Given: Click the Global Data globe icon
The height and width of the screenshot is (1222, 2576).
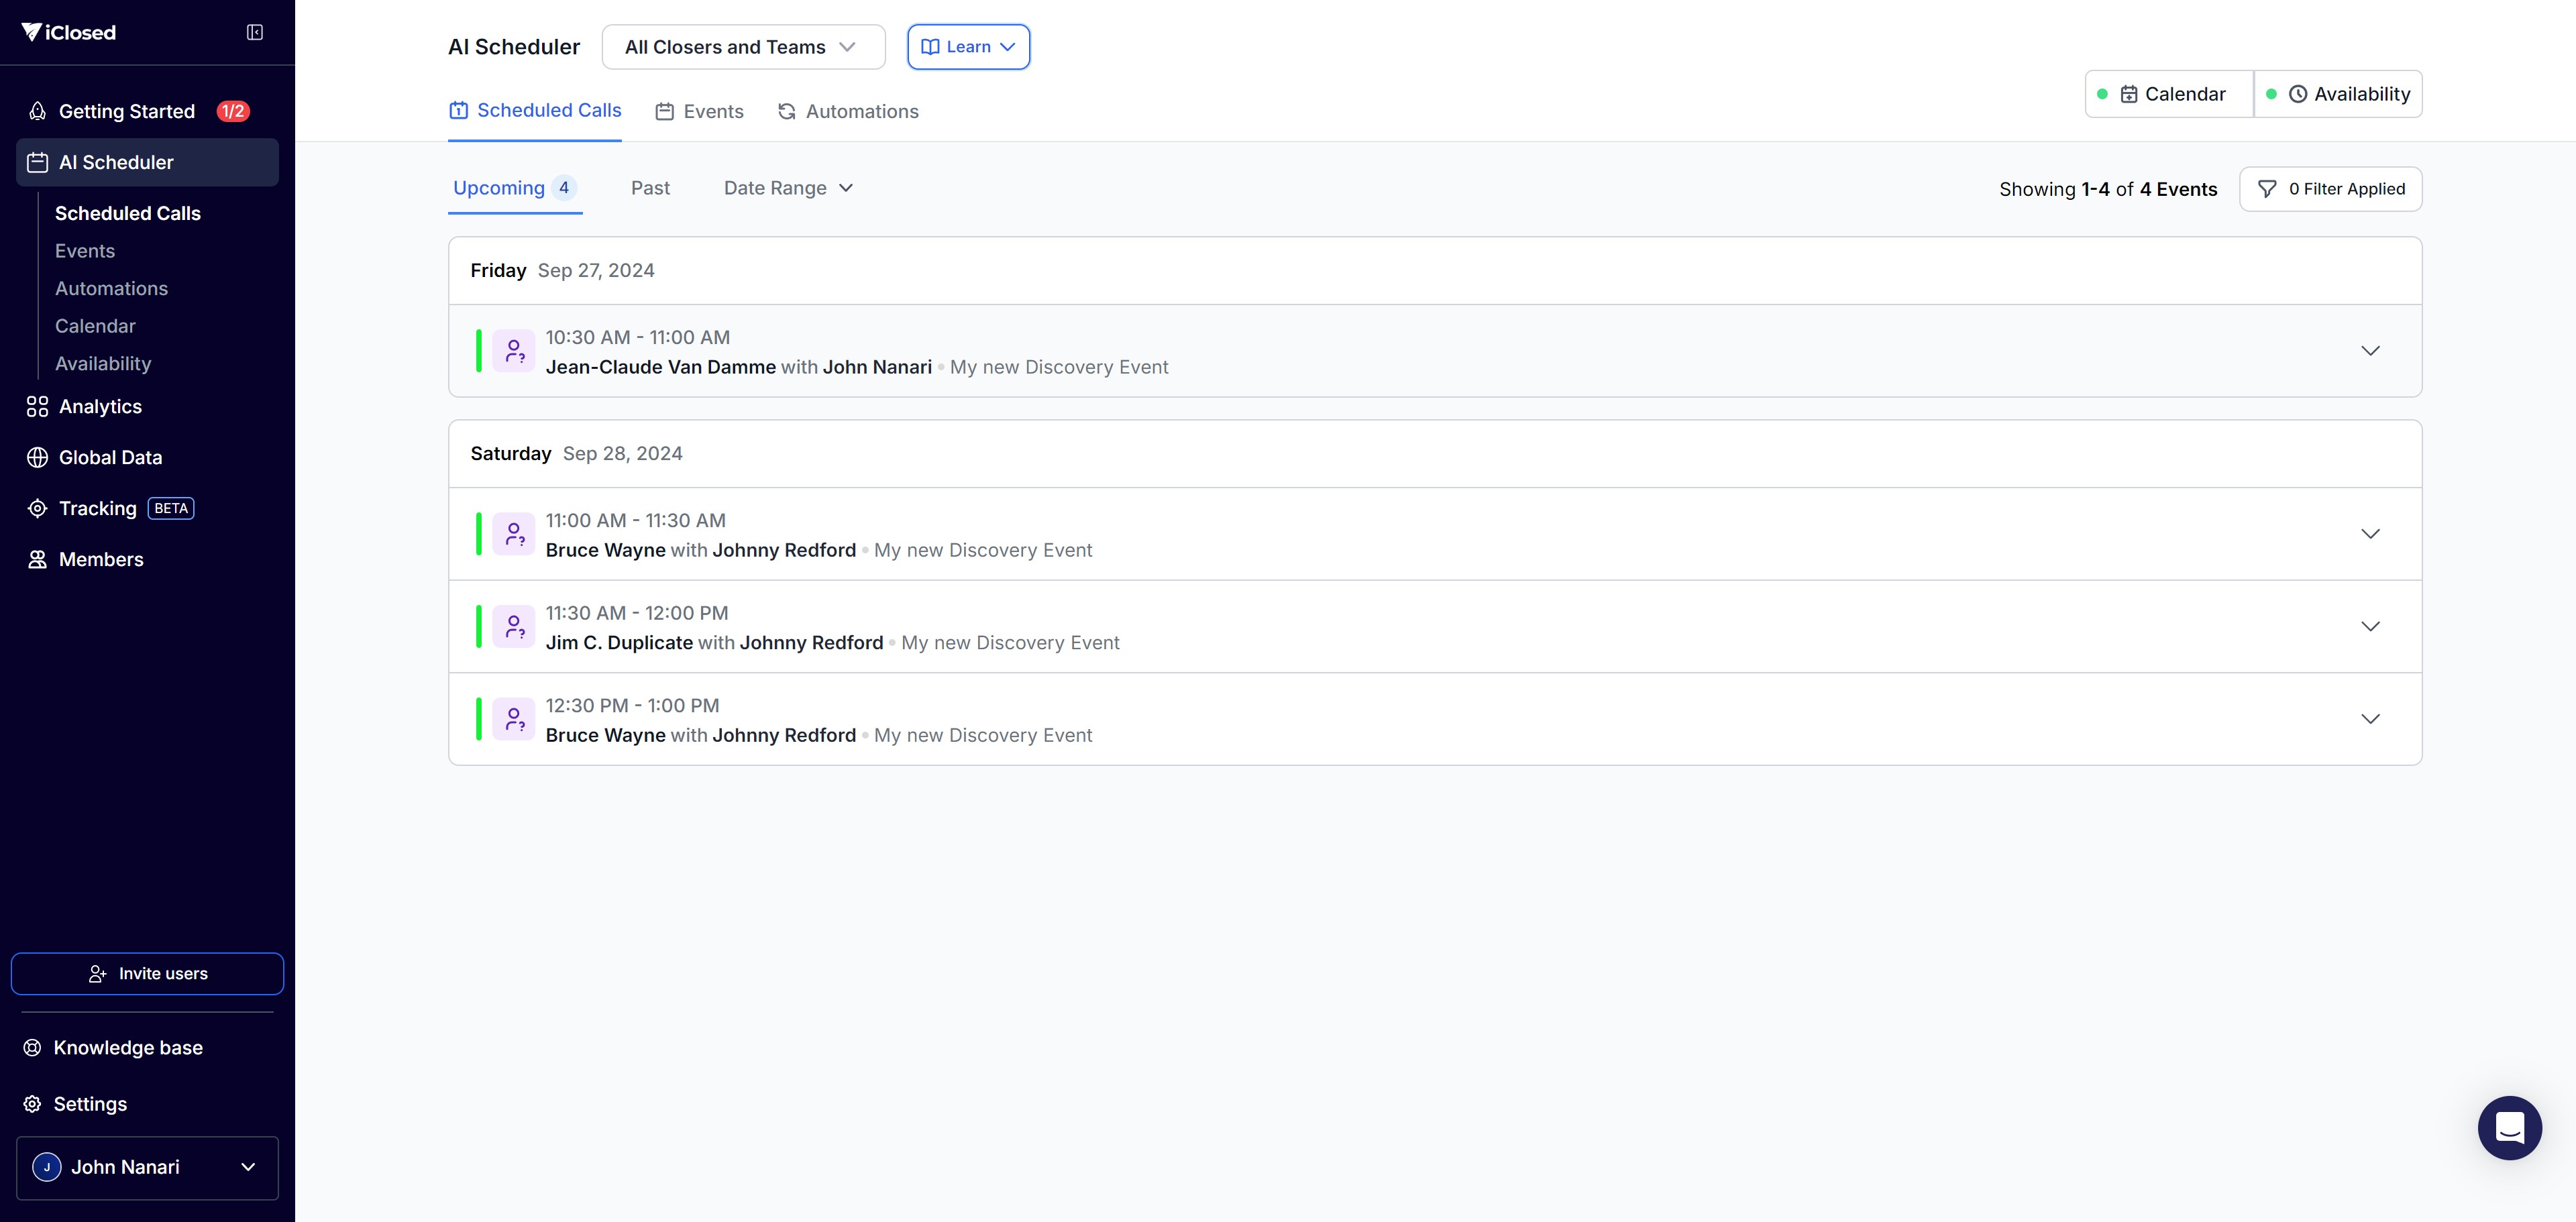Looking at the screenshot, I should [37, 457].
